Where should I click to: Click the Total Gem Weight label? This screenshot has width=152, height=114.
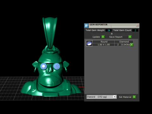(x=95, y=30)
